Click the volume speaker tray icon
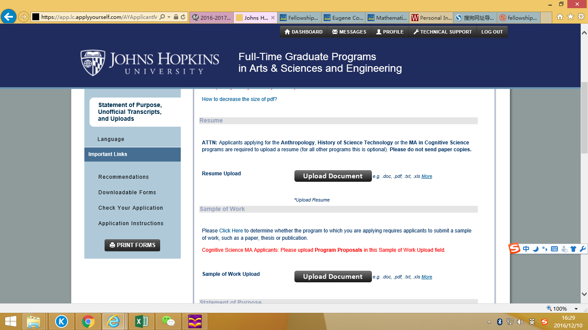The image size is (588, 330). [520, 321]
